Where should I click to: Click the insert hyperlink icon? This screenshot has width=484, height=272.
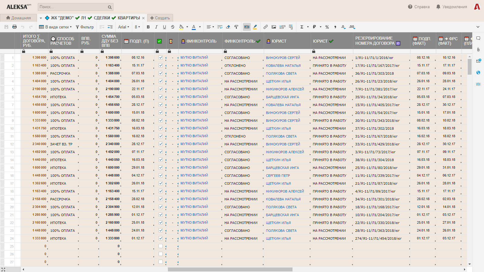tap(265, 27)
